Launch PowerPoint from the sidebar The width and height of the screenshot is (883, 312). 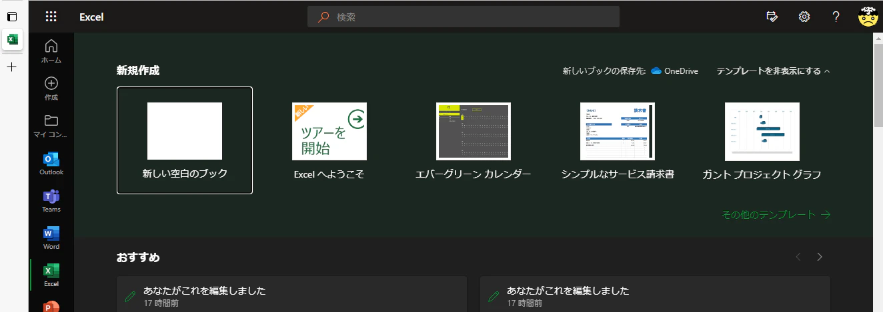(x=51, y=307)
